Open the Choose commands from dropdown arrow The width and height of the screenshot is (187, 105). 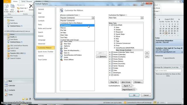pyautogui.click(x=93, y=18)
